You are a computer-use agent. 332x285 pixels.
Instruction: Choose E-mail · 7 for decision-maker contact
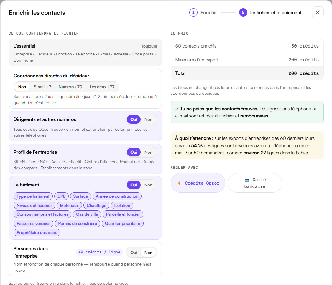click(x=42, y=87)
